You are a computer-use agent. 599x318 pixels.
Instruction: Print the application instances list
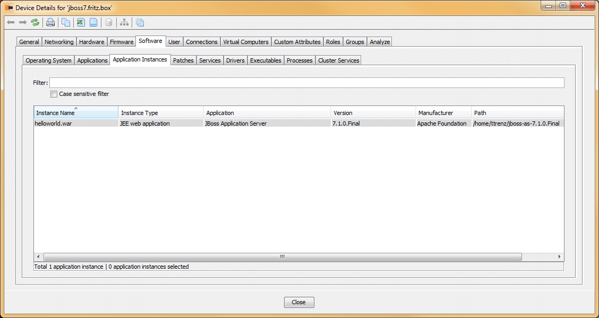50,22
